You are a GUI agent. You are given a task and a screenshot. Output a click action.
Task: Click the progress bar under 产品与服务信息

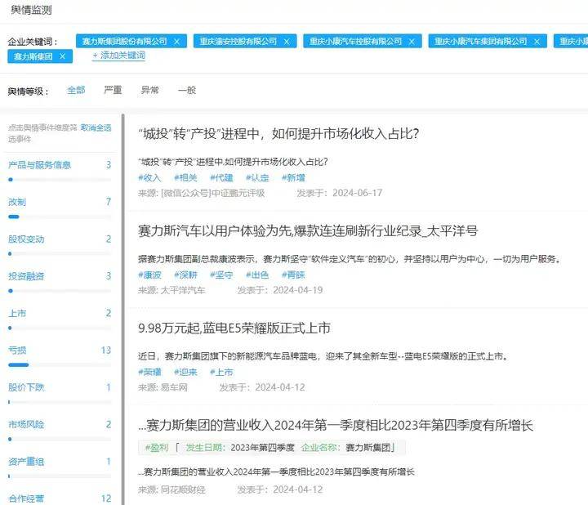click(x=60, y=180)
